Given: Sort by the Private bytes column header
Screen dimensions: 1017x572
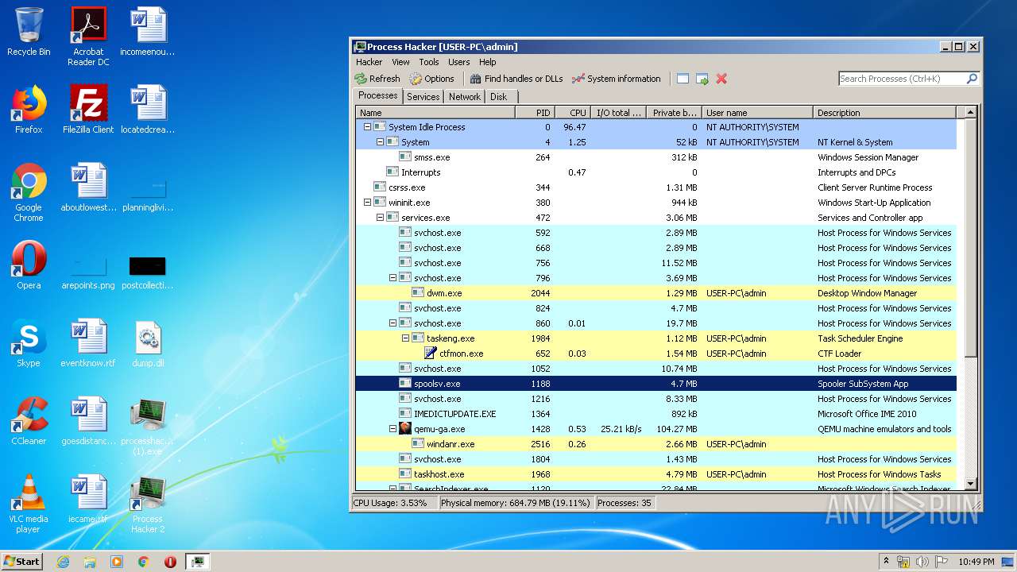Looking at the screenshot, I should coord(674,113).
